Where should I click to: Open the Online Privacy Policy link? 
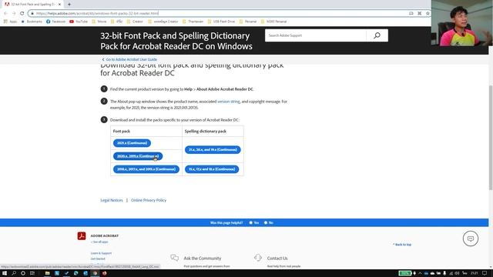149,200
